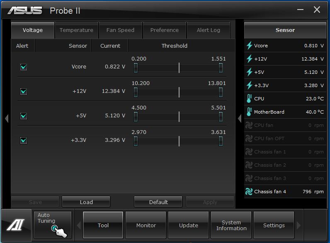Minimize the Probe II window
The image size is (330, 243).
pyautogui.click(x=300, y=10)
